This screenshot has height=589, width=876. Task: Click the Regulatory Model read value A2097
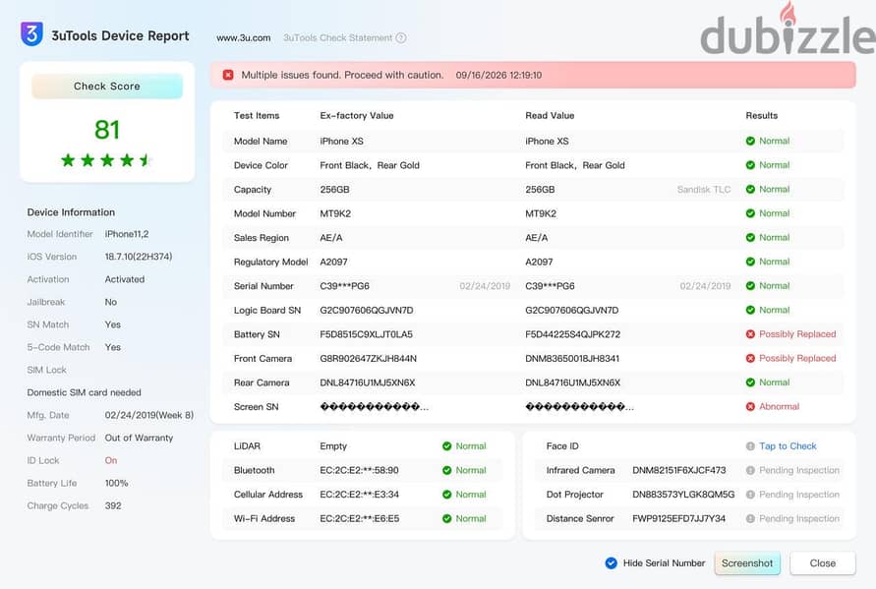[x=539, y=263]
